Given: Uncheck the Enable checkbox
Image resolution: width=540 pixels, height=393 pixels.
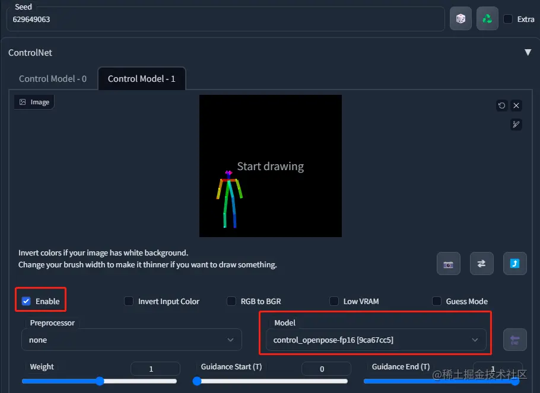Looking at the screenshot, I should click(x=26, y=301).
